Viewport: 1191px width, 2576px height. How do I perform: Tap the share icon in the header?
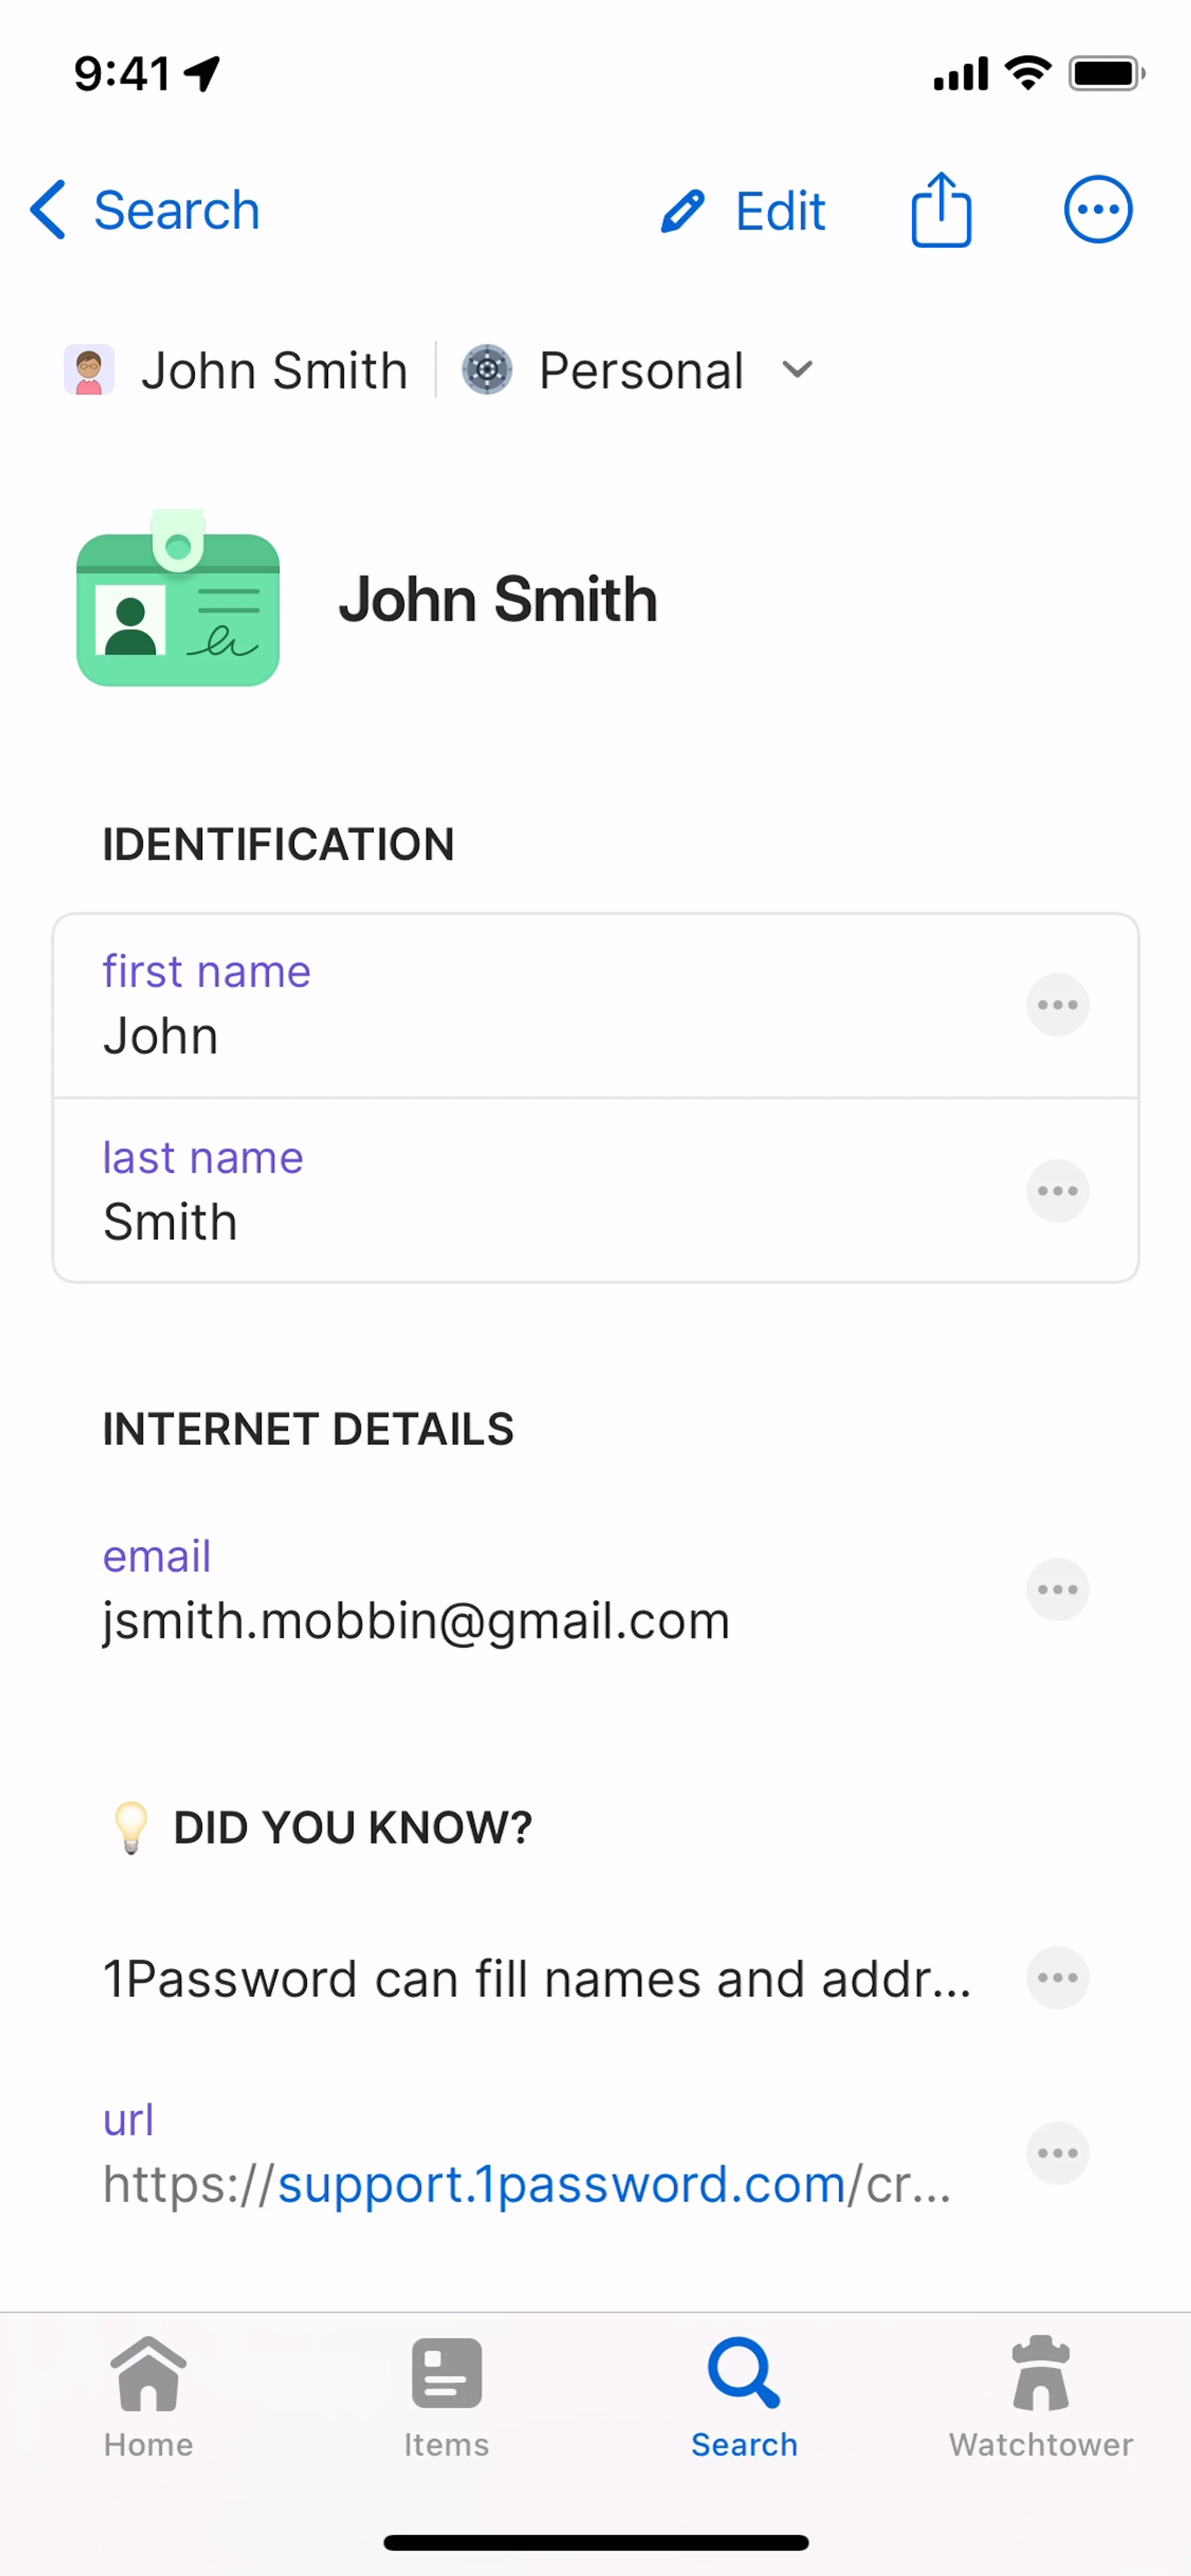click(940, 210)
